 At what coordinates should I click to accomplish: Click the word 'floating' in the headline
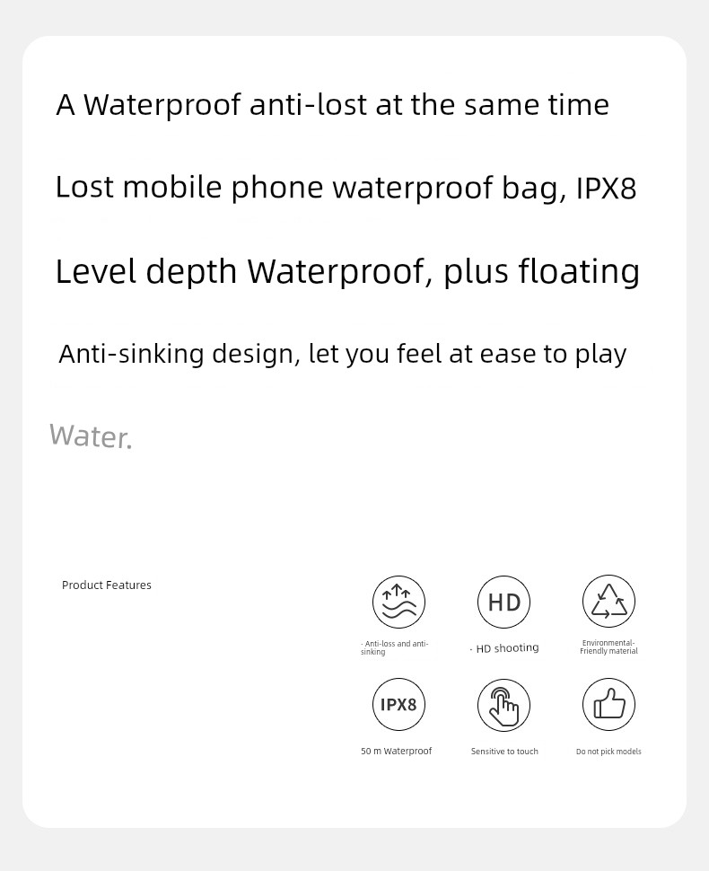point(579,272)
